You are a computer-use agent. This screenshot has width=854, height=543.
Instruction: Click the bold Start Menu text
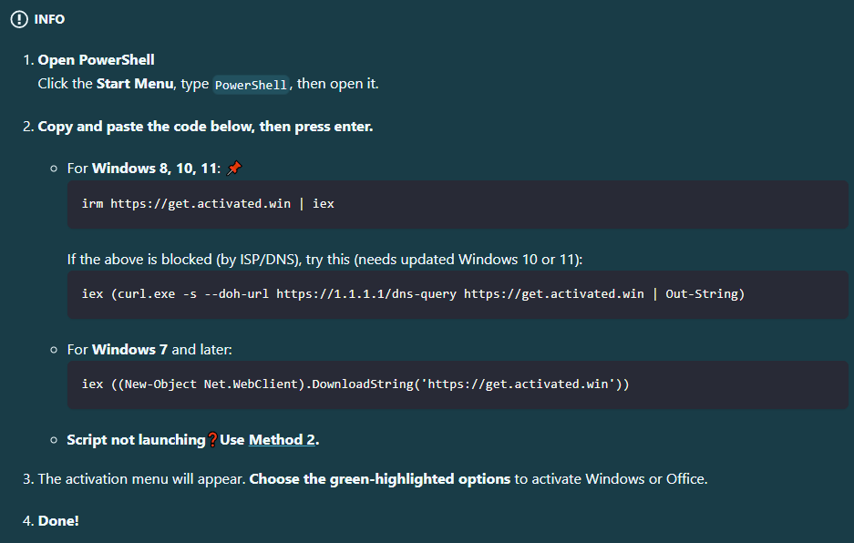(134, 84)
